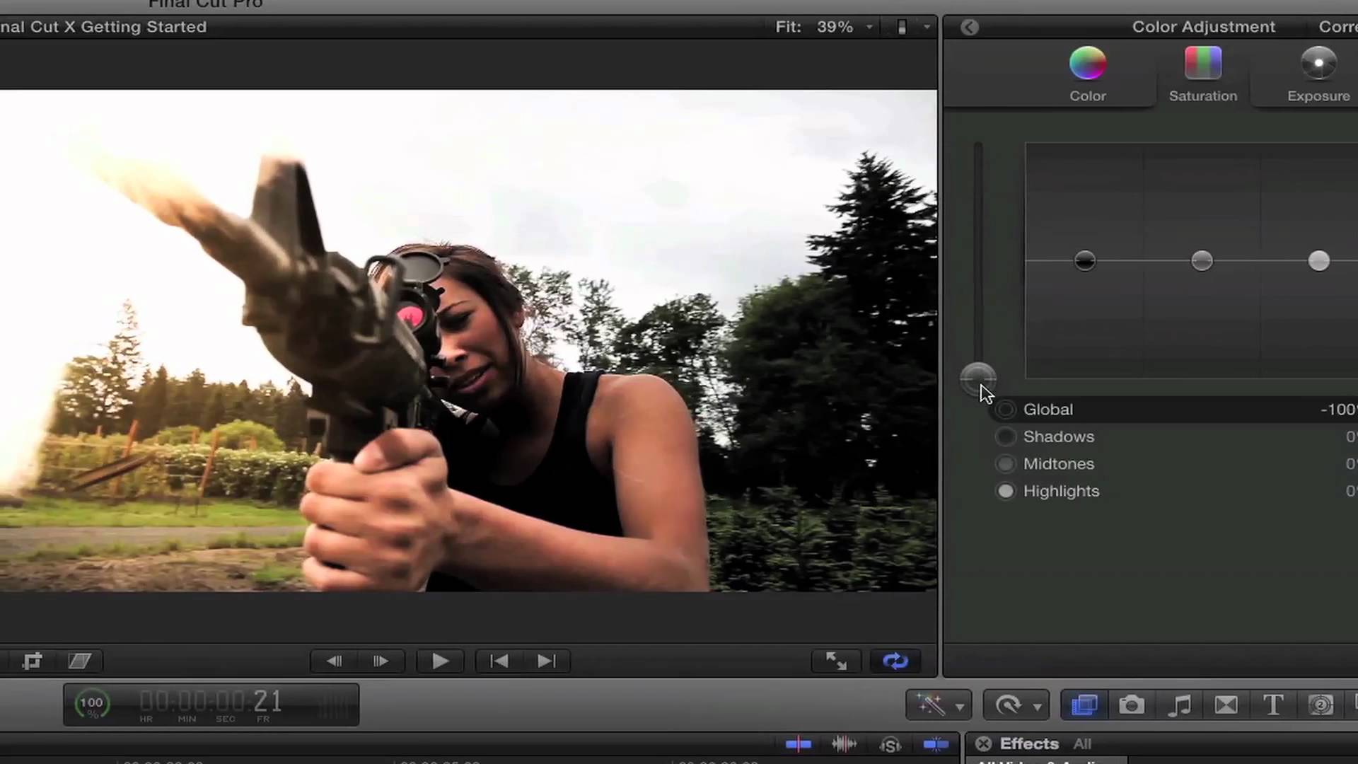Open the Exposure adjustment panel

[x=1318, y=64]
